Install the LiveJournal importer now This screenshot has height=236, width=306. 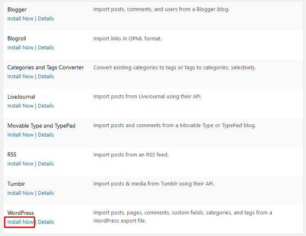(20, 106)
